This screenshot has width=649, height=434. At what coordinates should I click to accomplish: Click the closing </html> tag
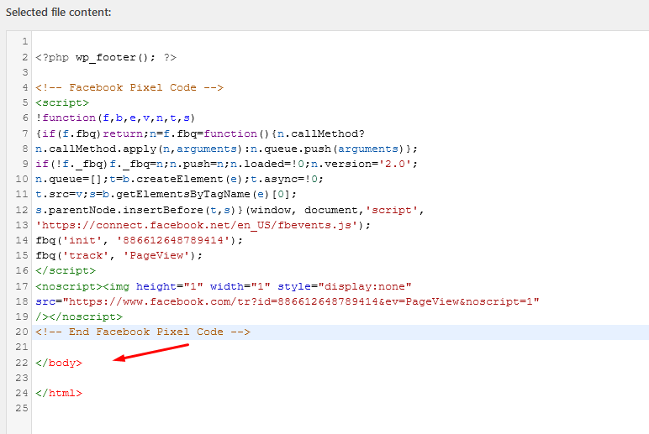59,393
